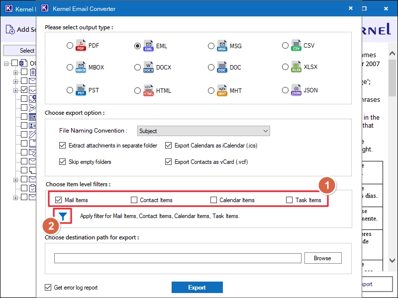The width and height of the screenshot is (398, 298).
Task: Click the DOC format file icon
Action: click(222, 67)
